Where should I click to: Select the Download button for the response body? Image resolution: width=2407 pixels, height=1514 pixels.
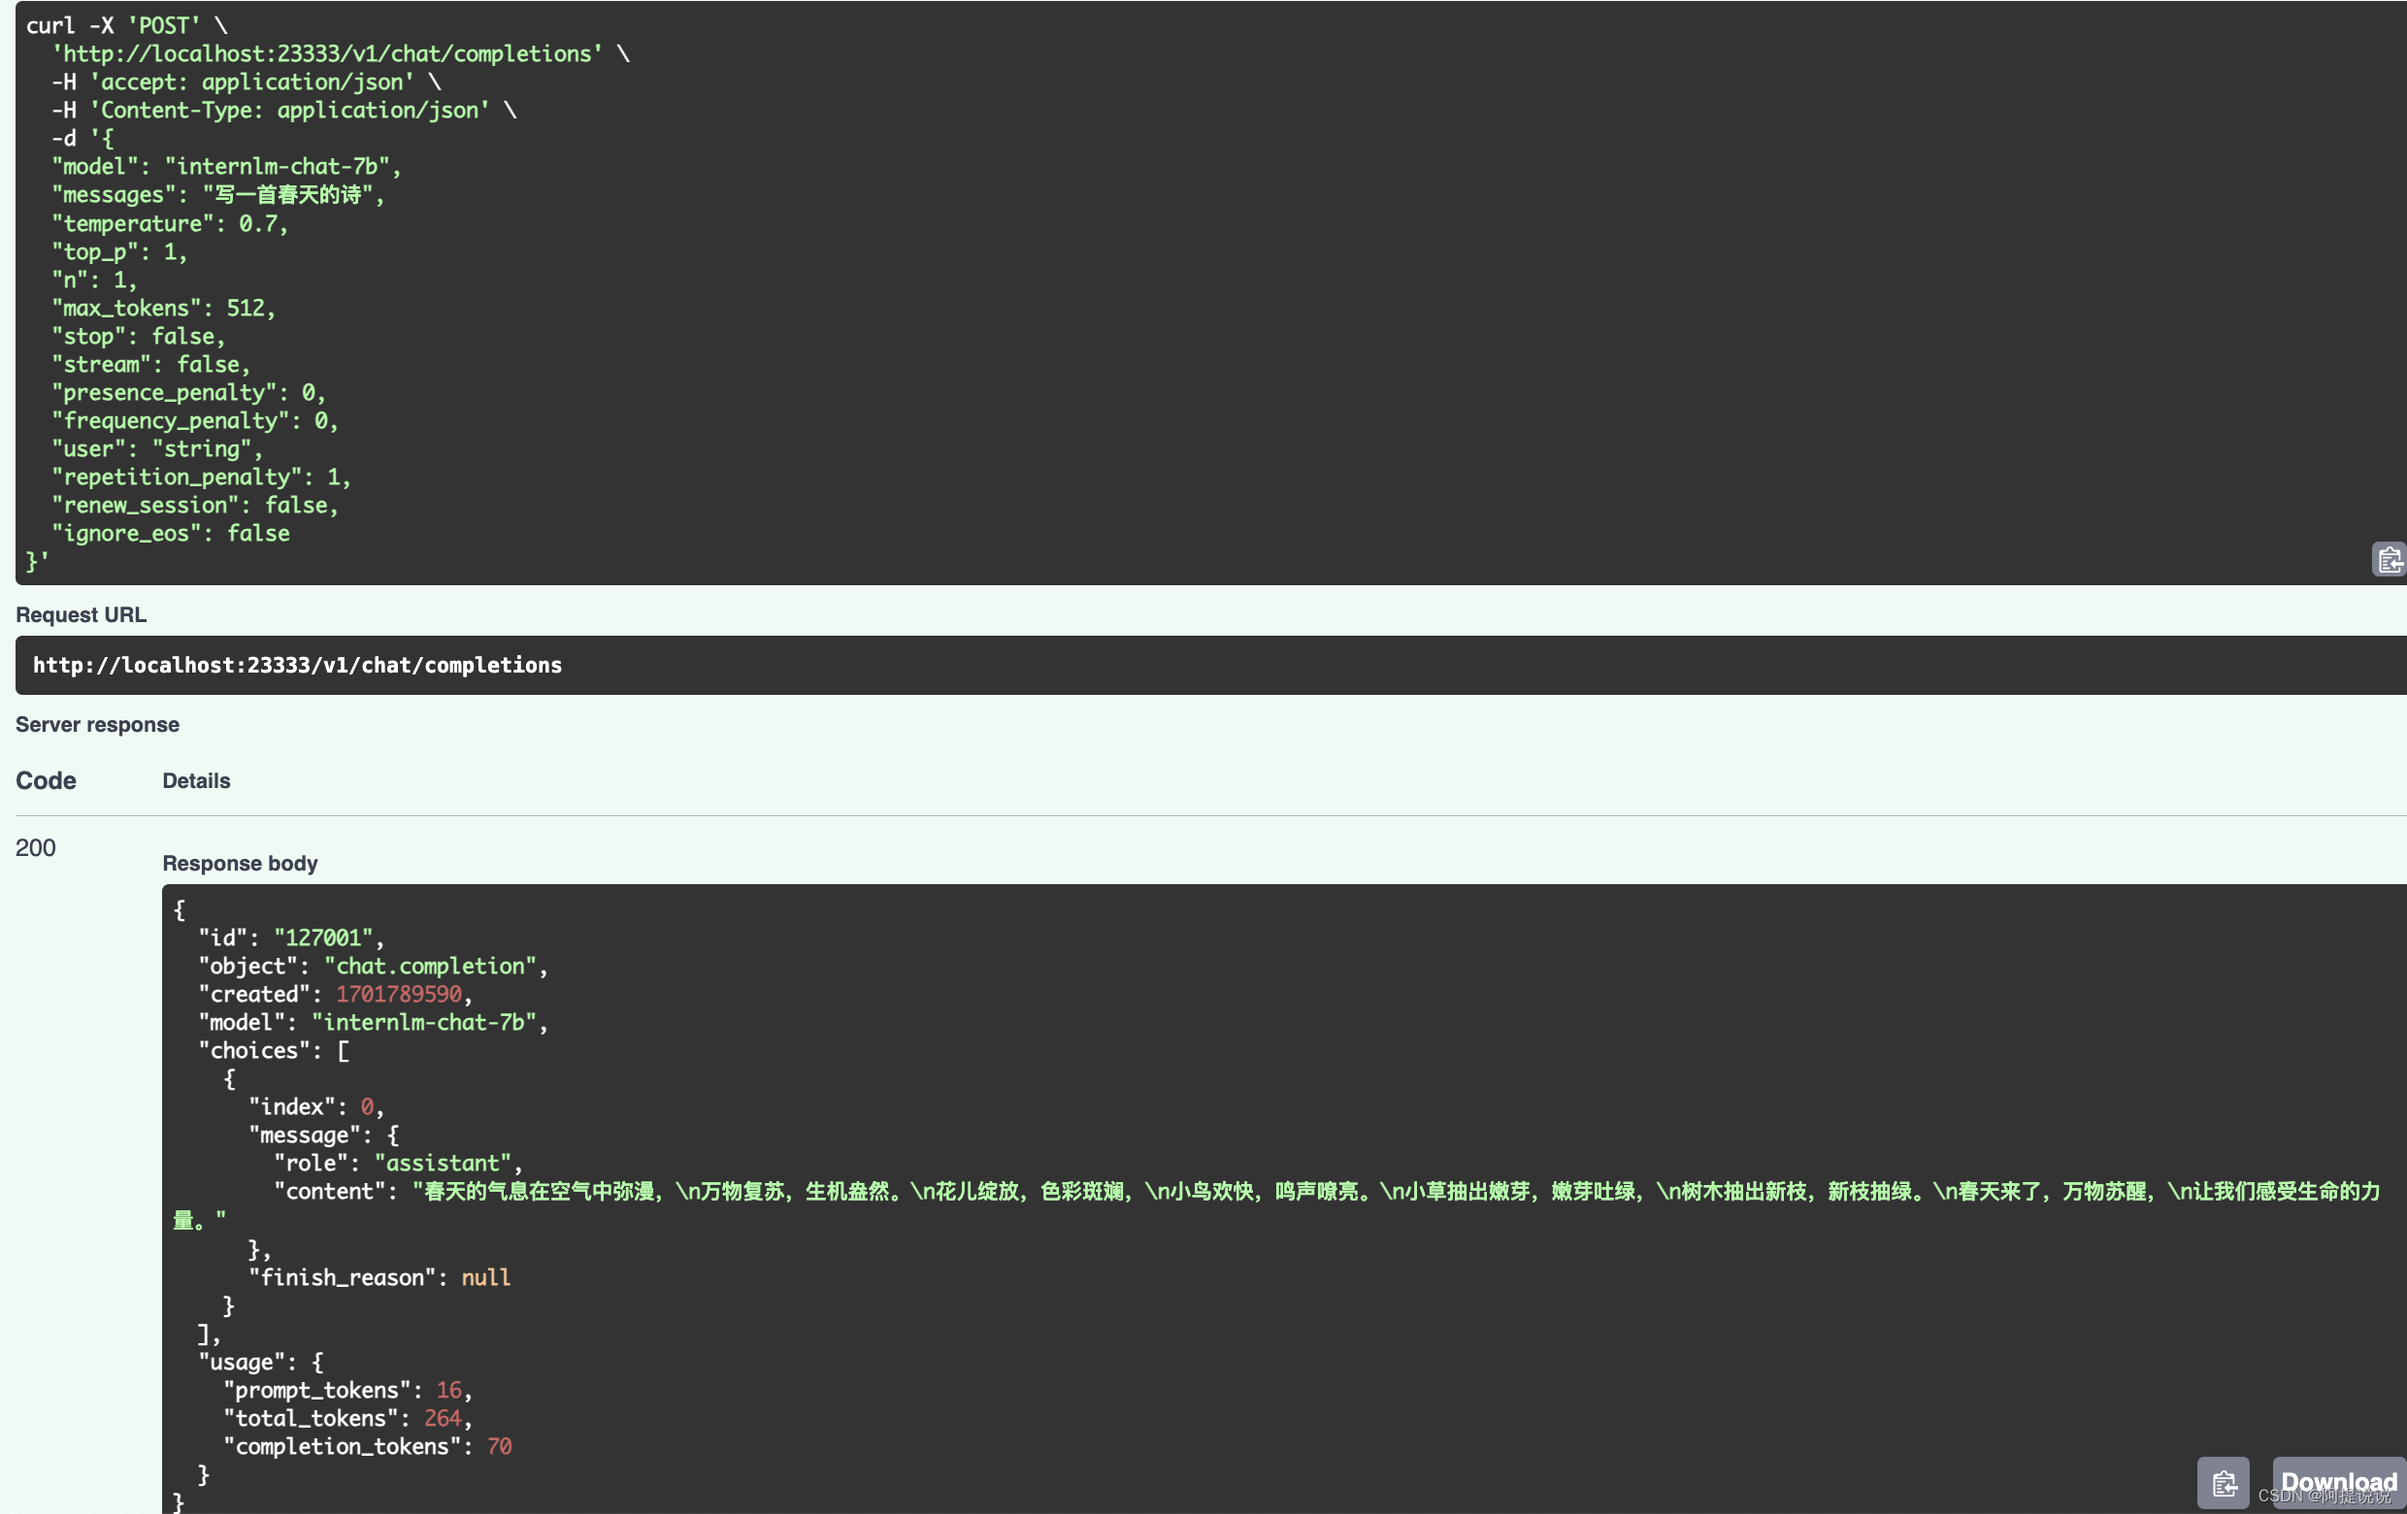click(x=2339, y=1483)
